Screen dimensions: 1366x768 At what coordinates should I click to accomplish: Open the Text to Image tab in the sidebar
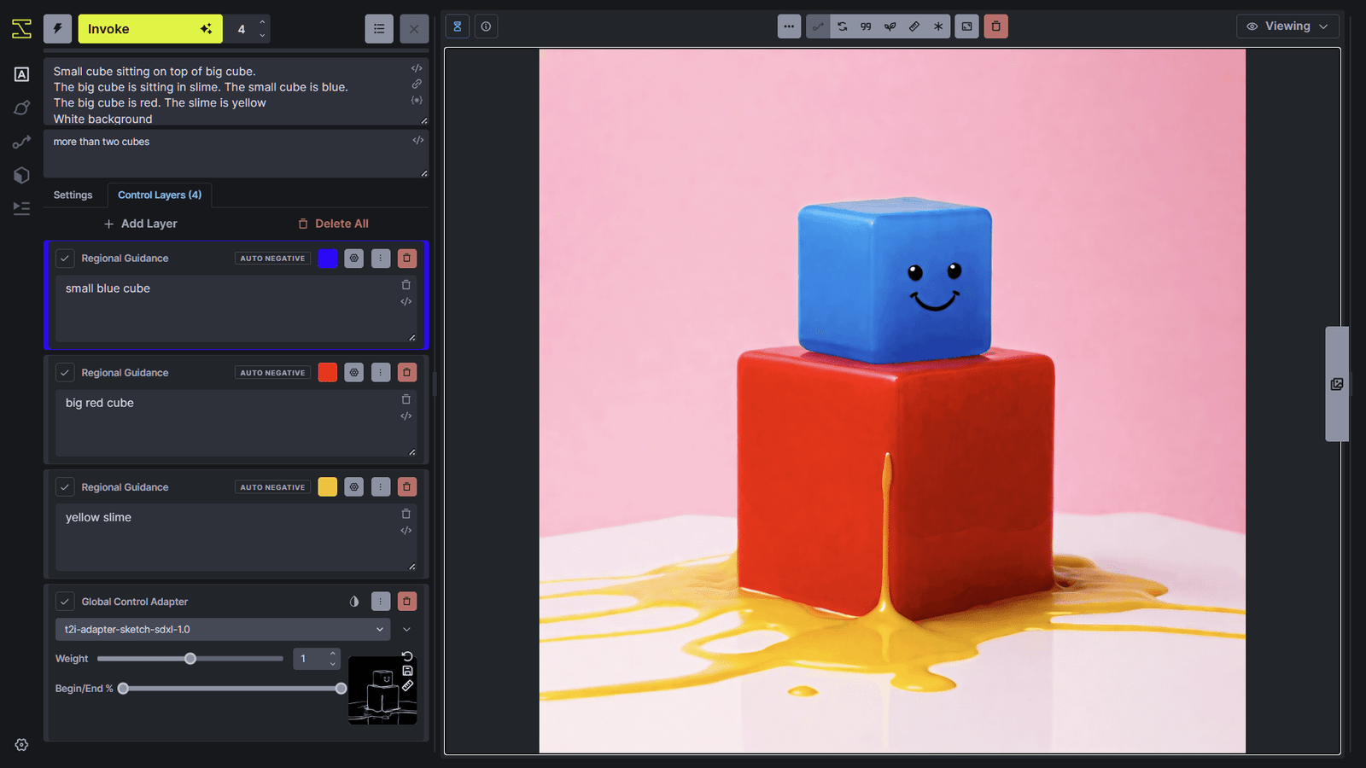pos(22,74)
